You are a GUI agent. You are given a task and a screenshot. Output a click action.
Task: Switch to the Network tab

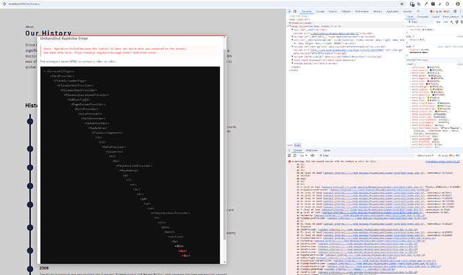point(346,11)
